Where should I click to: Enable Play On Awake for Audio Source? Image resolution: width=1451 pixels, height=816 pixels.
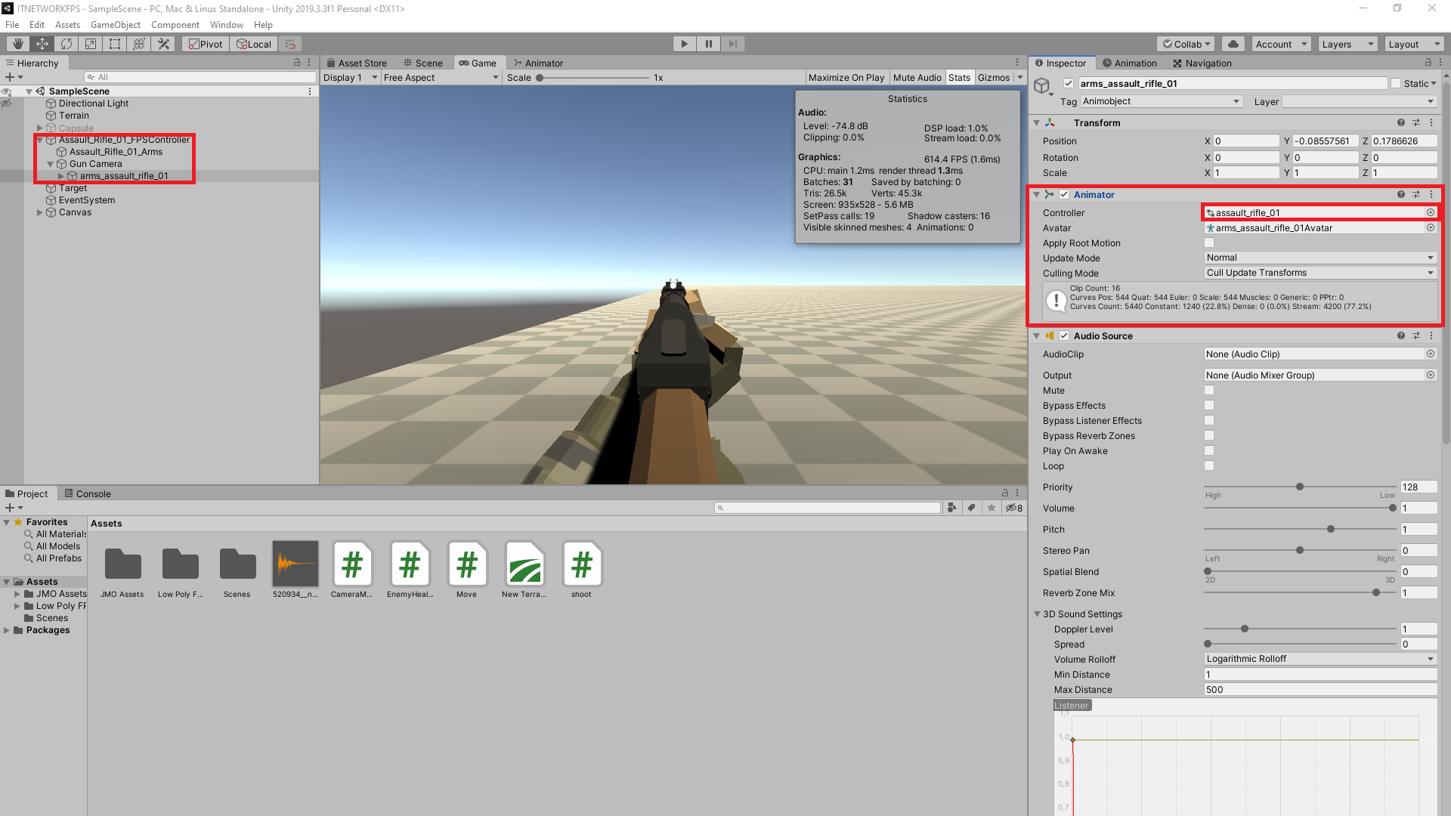pyautogui.click(x=1209, y=450)
